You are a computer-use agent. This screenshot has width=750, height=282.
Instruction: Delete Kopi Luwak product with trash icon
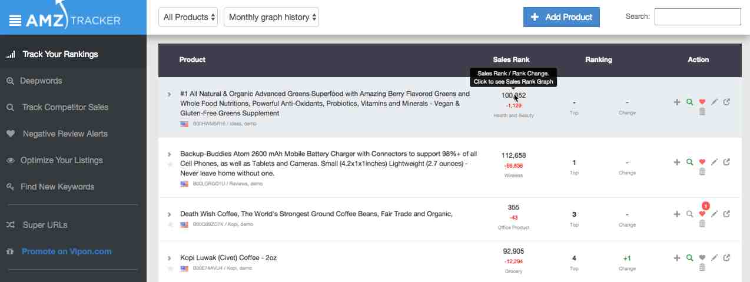tap(702, 267)
